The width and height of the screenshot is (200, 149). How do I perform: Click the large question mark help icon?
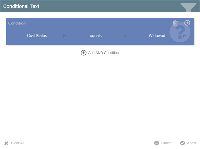[x=179, y=32]
